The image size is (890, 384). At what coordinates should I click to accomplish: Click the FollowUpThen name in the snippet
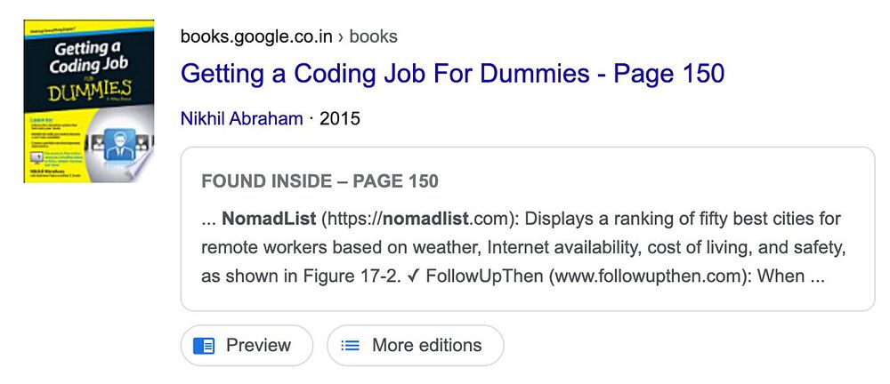click(484, 276)
